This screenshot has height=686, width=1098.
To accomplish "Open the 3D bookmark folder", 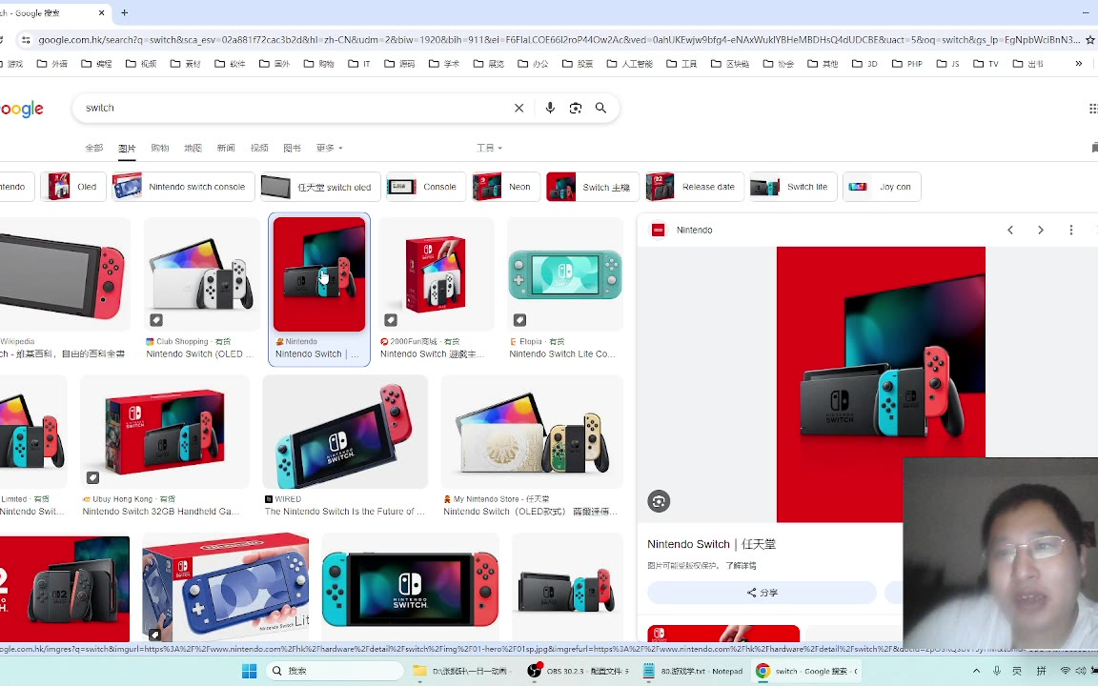I will pos(864,64).
